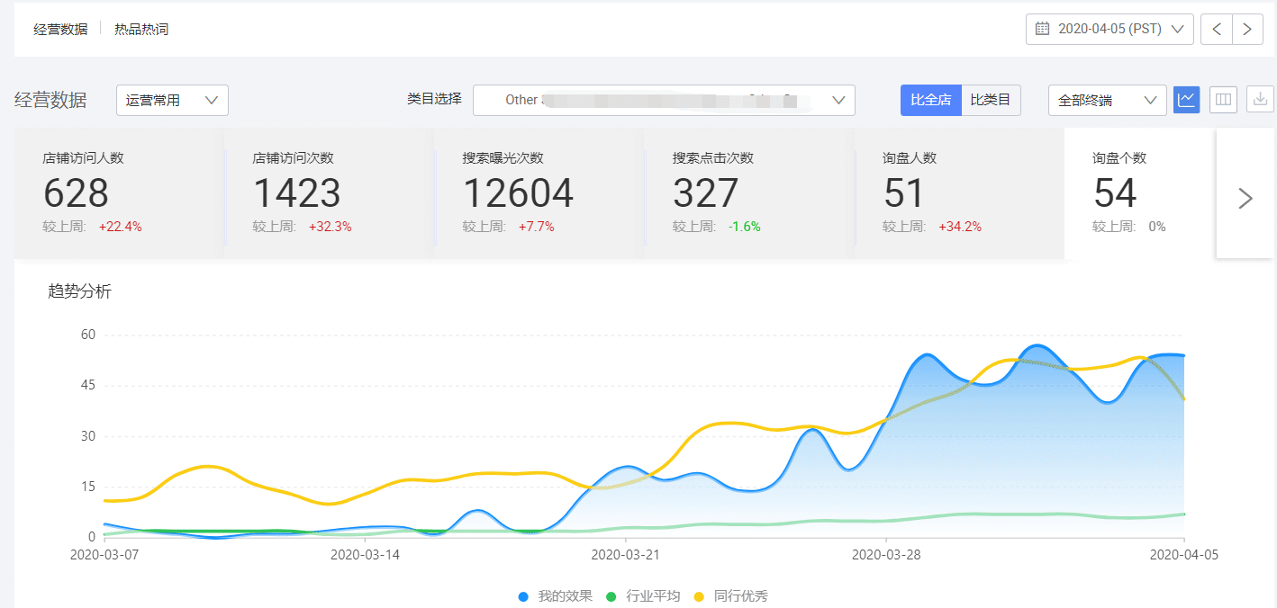Switch to table view icon
Image resolution: width=1277 pixels, height=608 pixels.
[1223, 100]
